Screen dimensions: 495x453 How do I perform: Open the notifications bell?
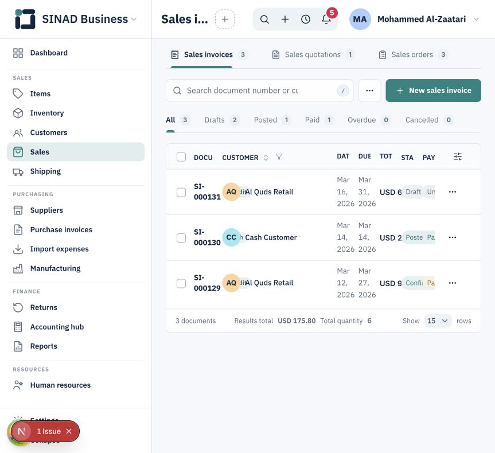tap(326, 19)
